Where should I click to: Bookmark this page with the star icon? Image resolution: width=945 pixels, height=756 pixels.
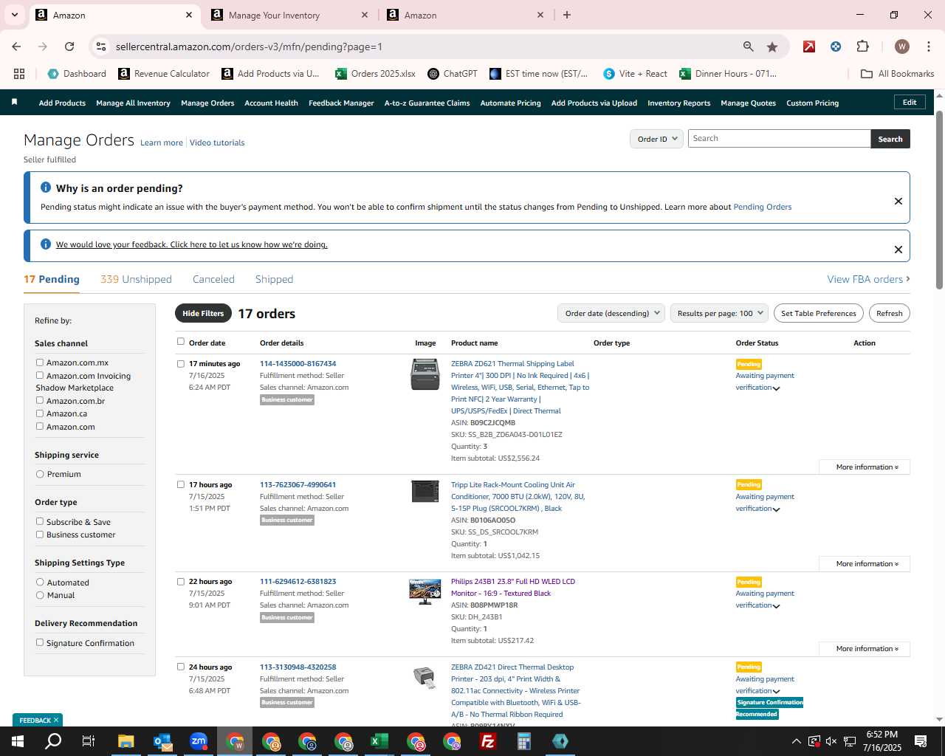772,47
